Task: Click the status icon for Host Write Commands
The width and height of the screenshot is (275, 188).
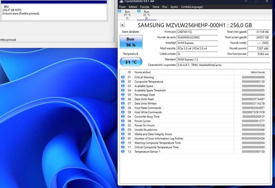Action: tap(123, 112)
